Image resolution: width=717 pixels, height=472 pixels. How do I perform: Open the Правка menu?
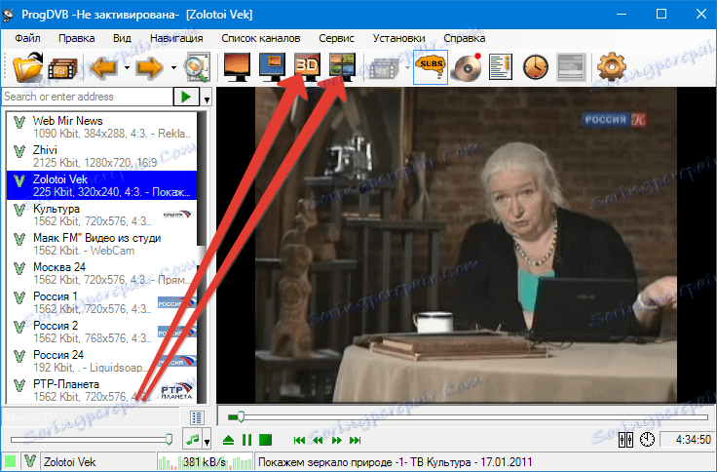point(76,38)
